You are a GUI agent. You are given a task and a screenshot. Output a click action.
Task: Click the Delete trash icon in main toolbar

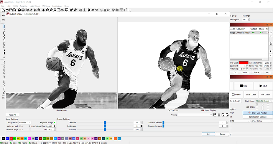39,10
